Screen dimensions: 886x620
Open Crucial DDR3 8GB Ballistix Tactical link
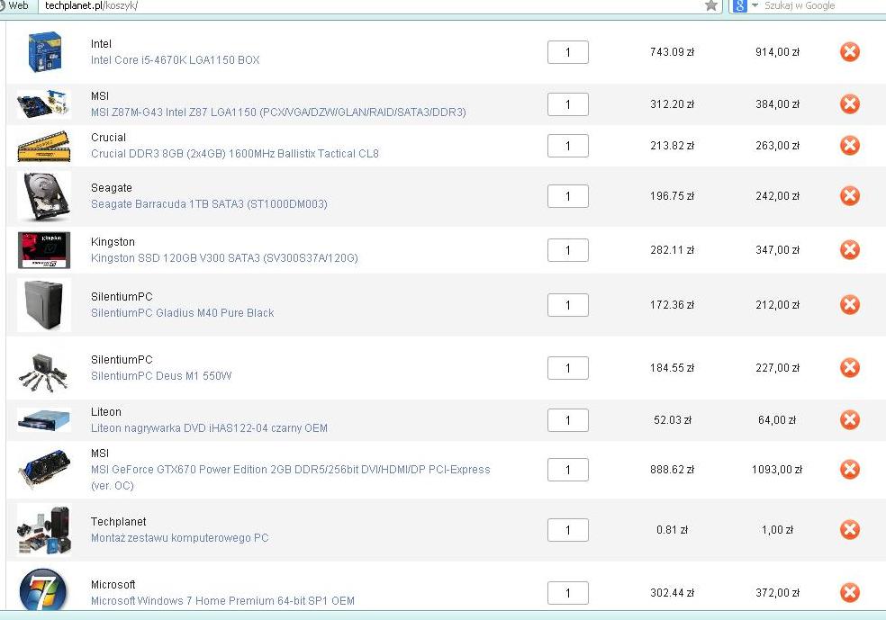click(x=234, y=154)
